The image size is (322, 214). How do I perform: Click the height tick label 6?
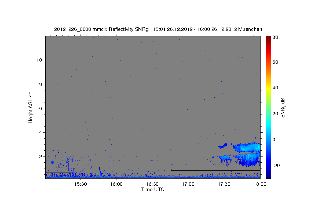coord(40,108)
